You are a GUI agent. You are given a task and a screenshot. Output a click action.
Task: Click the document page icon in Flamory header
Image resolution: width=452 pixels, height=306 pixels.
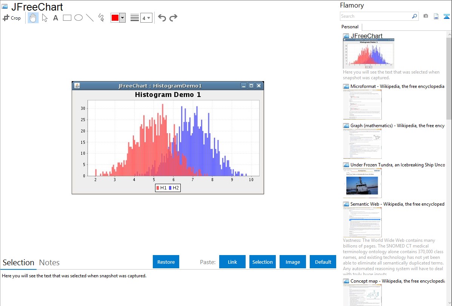[x=436, y=16]
